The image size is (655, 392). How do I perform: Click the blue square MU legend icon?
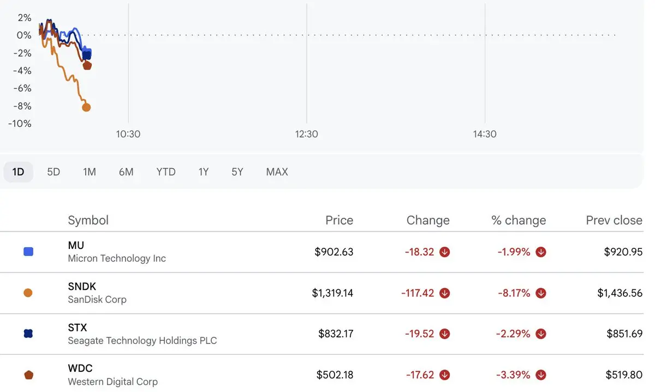tap(28, 252)
